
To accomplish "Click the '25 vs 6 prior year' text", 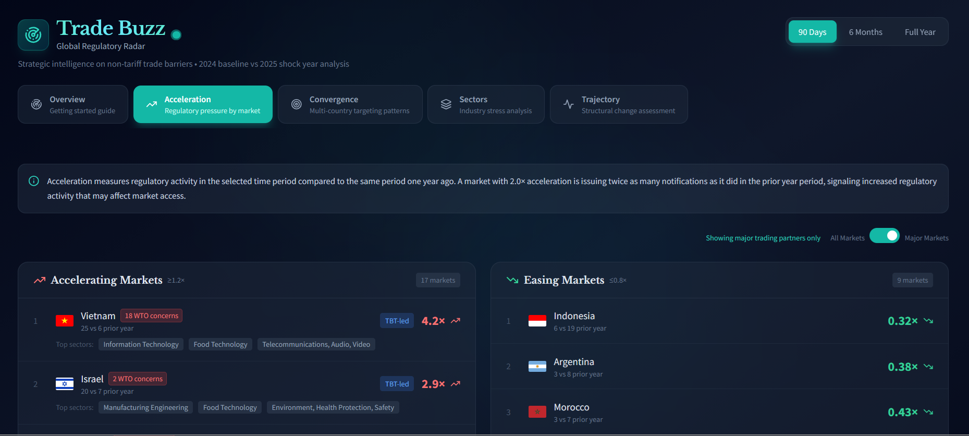I will [x=107, y=328].
